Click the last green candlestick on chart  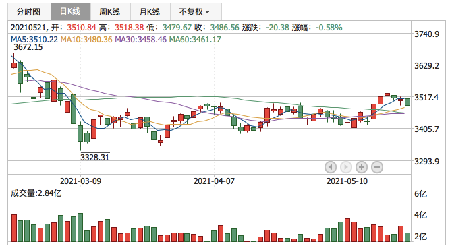click(407, 102)
